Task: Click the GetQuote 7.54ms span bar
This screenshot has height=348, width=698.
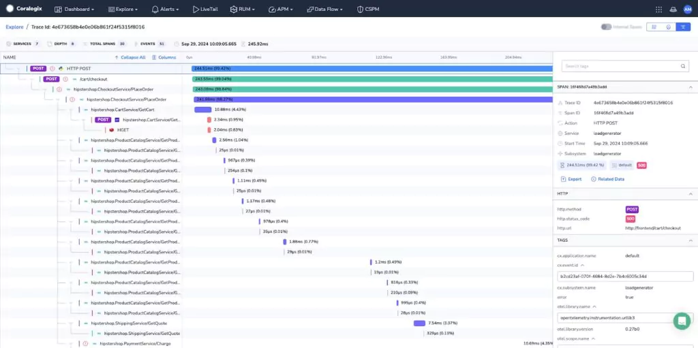Action: (x=419, y=323)
